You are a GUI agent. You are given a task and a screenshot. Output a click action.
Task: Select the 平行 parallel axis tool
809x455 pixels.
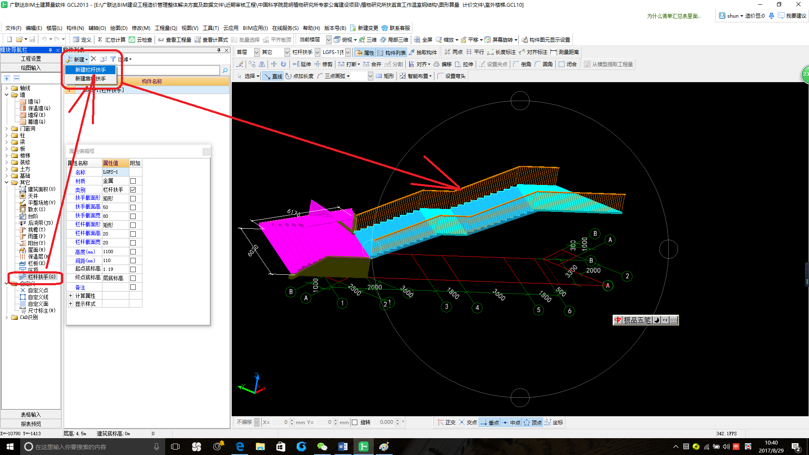[x=475, y=52]
